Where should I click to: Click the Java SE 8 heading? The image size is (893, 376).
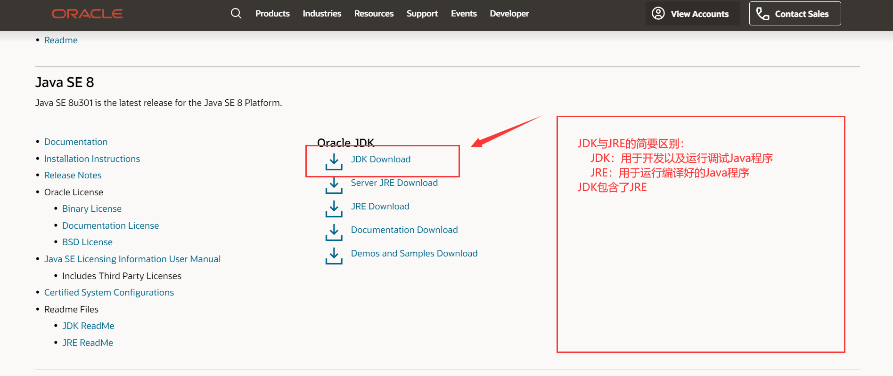coord(65,82)
